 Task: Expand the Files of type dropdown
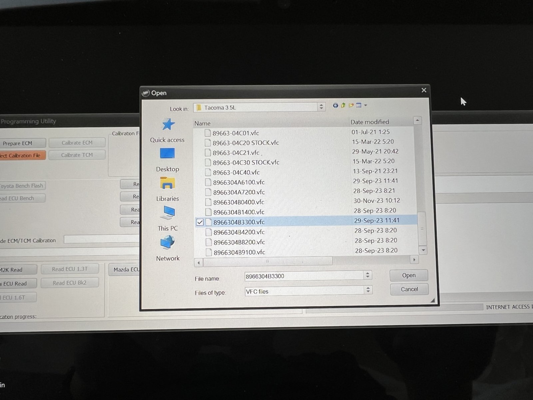click(368, 290)
